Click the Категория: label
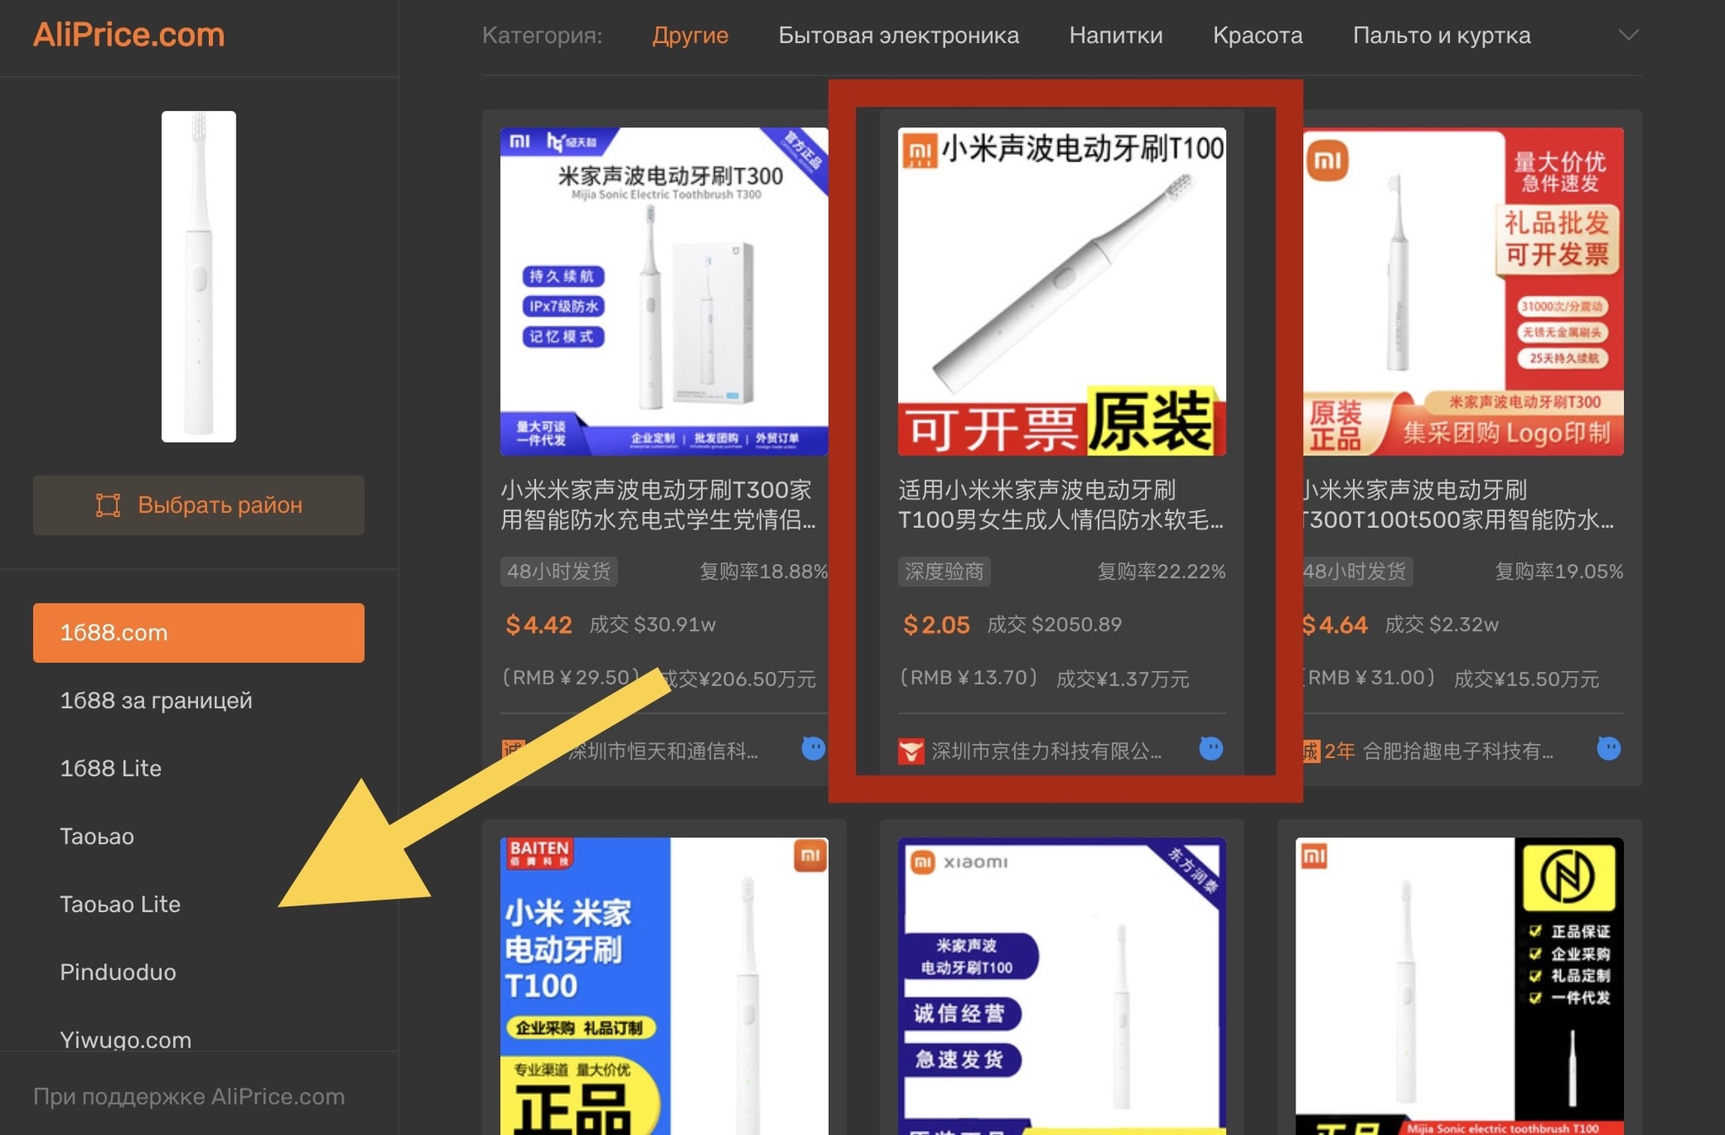Viewport: 1725px width, 1135px height. (x=542, y=35)
